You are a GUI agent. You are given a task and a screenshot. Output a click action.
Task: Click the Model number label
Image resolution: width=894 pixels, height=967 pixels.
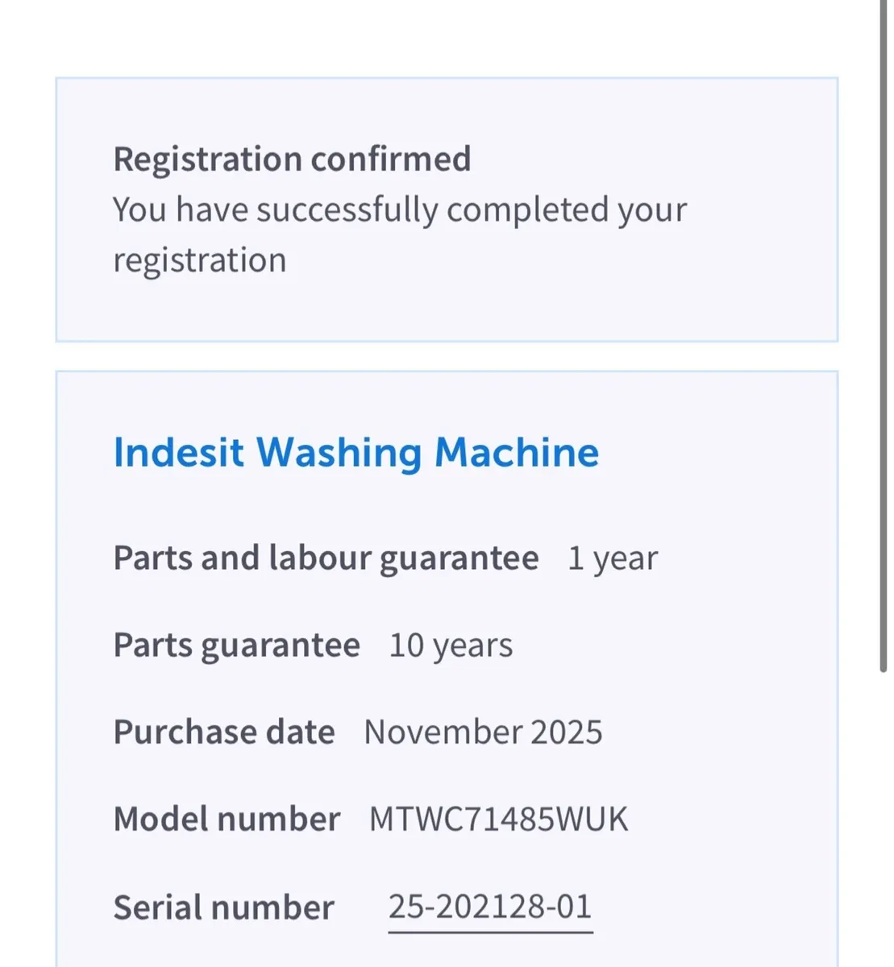227,819
